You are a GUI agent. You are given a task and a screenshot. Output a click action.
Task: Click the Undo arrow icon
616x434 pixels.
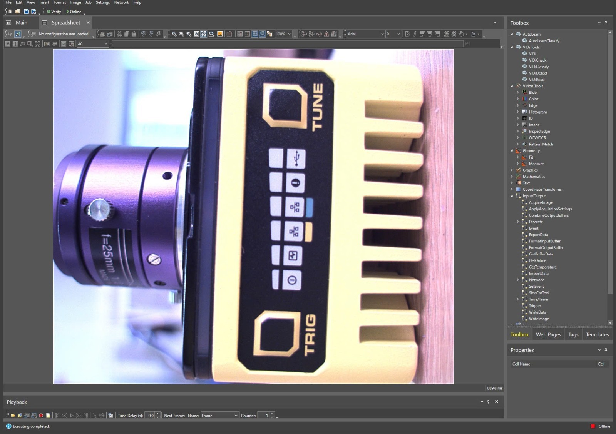coord(143,34)
